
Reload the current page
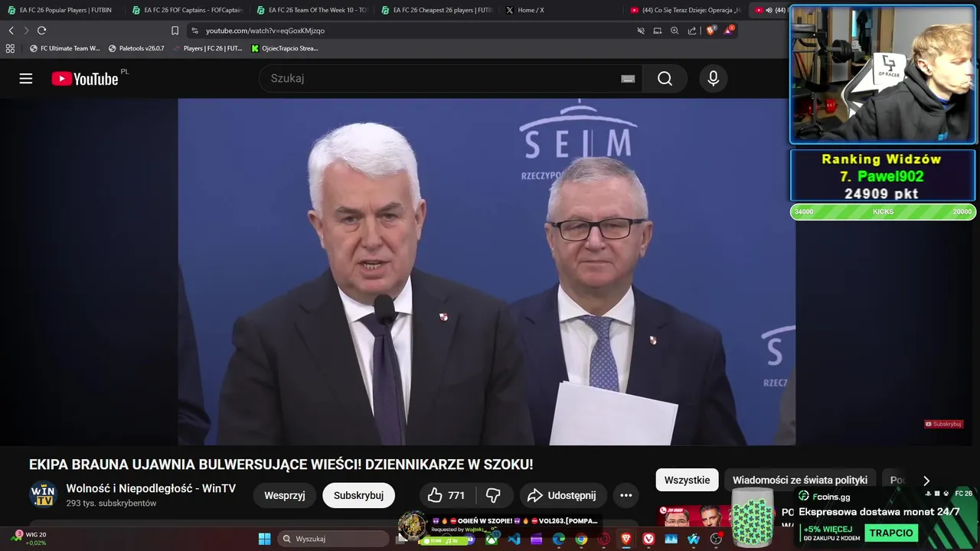(x=41, y=31)
